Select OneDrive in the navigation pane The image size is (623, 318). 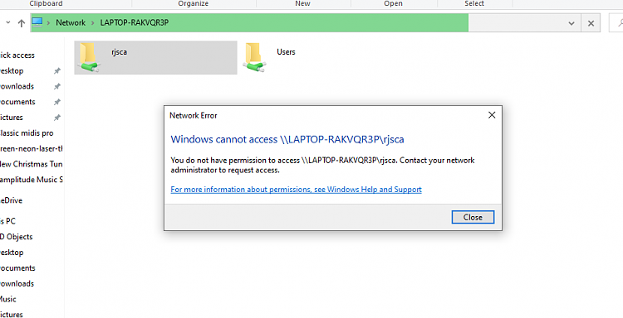(x=11, y=200)
